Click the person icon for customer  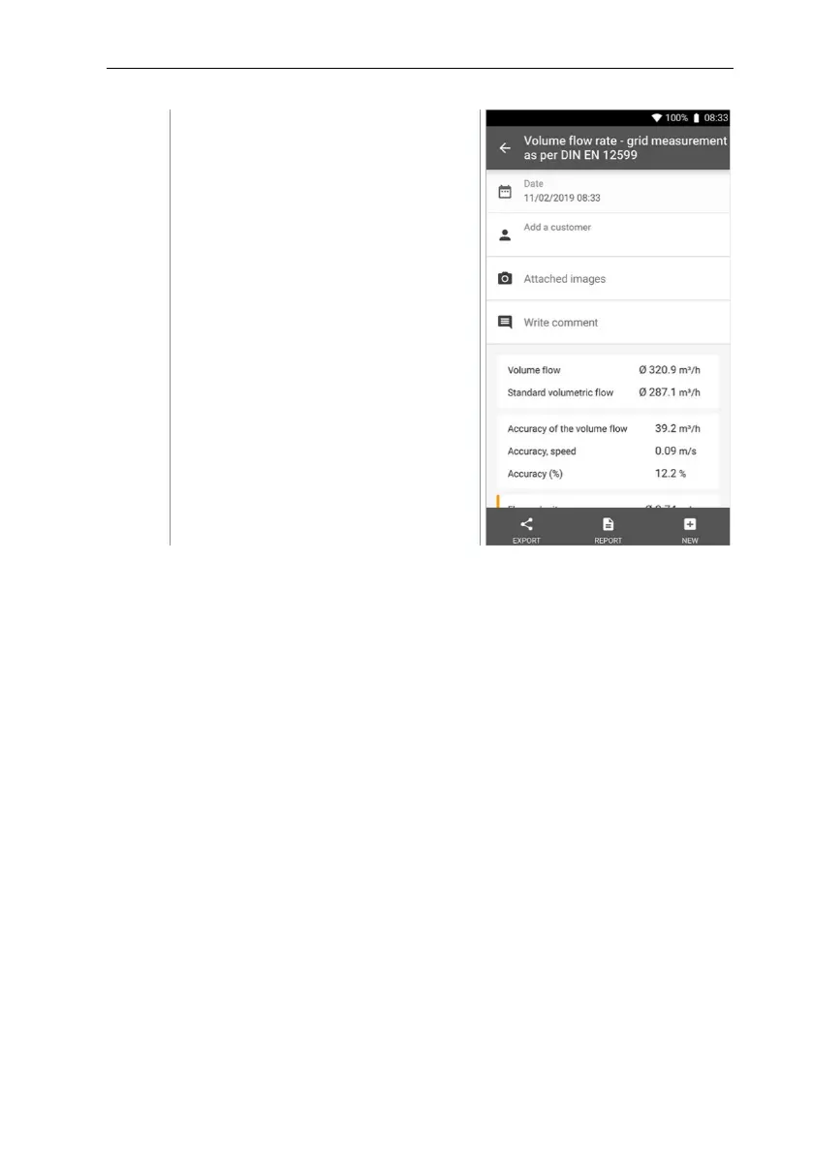point(505,234)
